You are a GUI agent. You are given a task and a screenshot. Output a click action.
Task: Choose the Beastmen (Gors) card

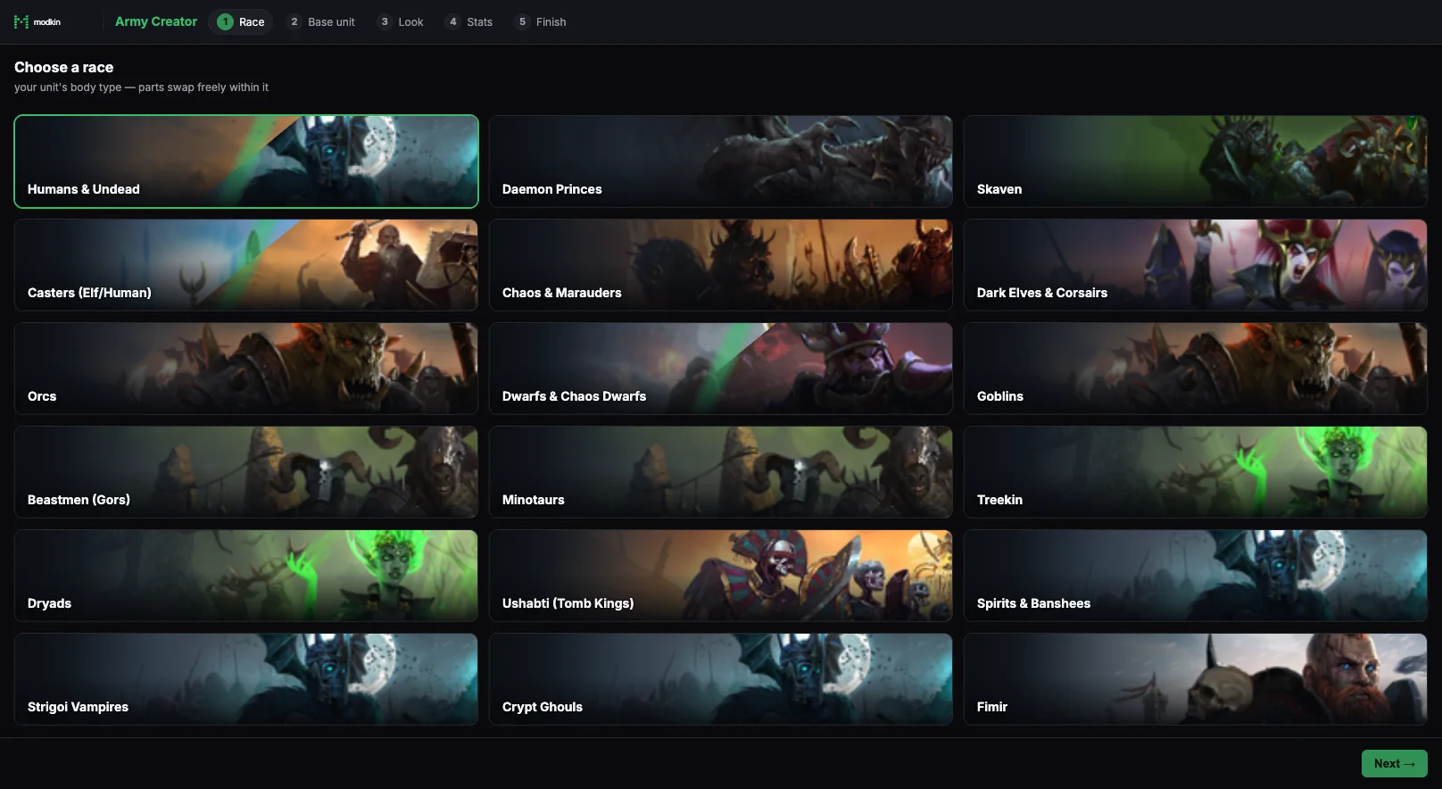246,472
